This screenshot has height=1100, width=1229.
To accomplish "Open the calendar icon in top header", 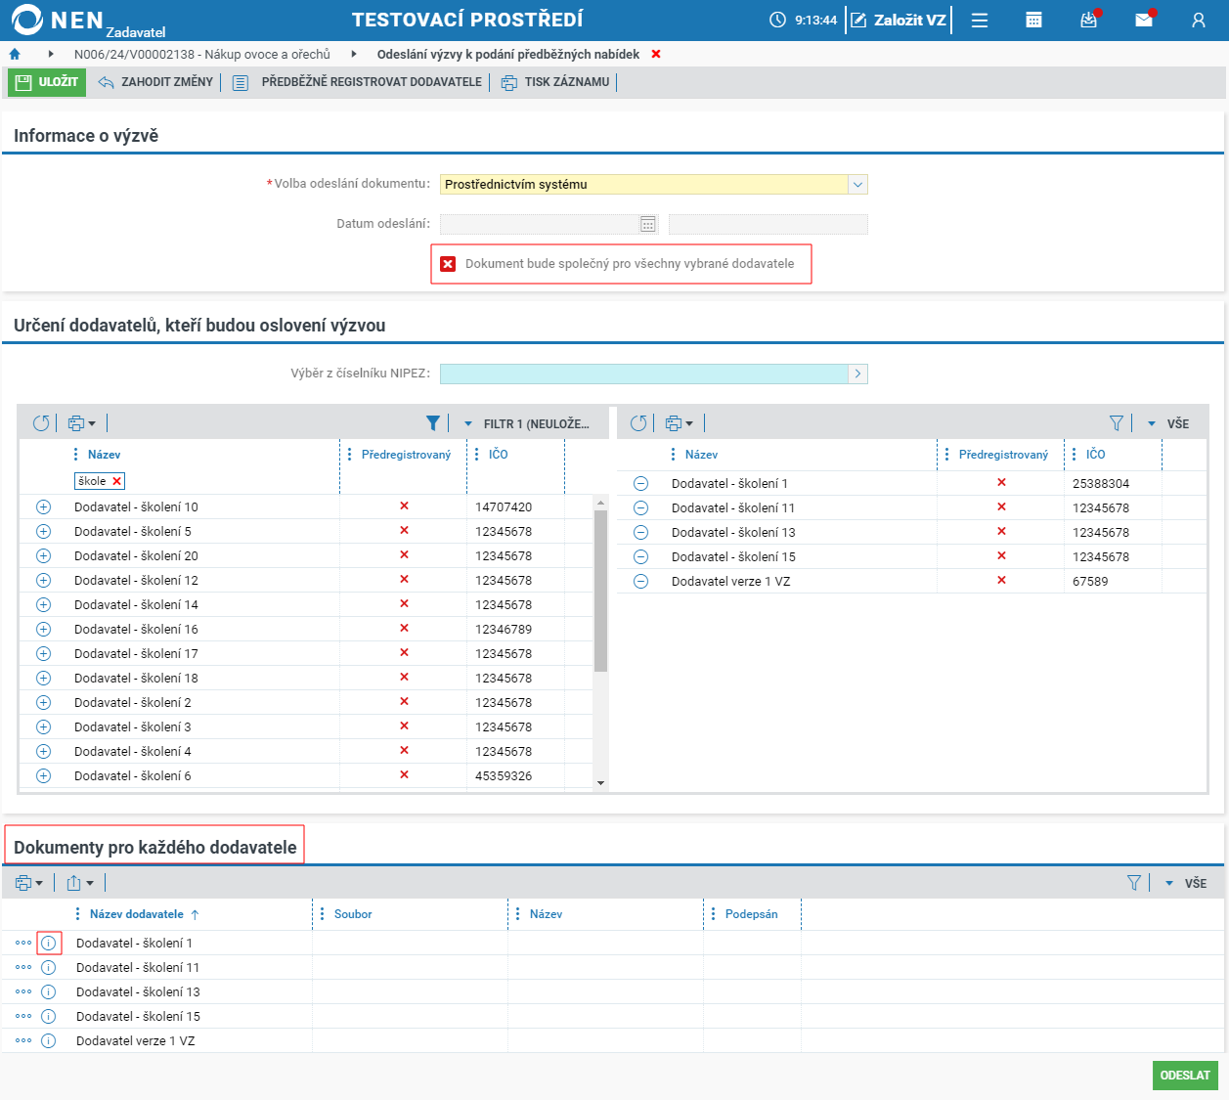I will click(x=1033, y=20).
